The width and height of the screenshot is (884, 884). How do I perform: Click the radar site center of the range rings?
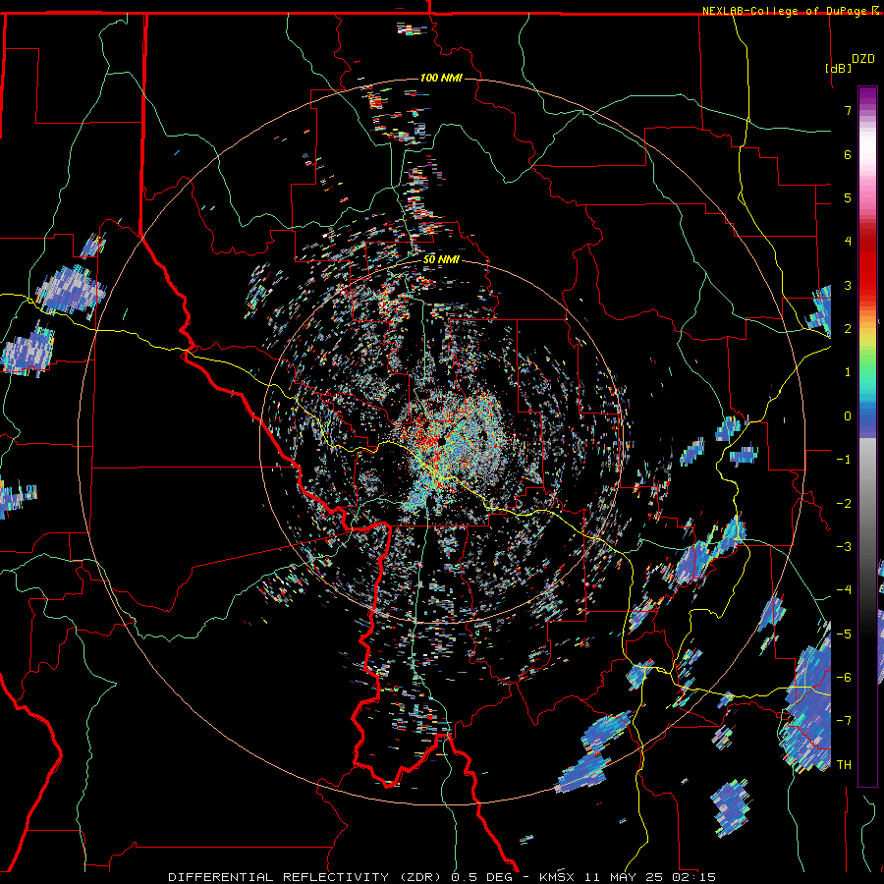[x=441, y=442]
